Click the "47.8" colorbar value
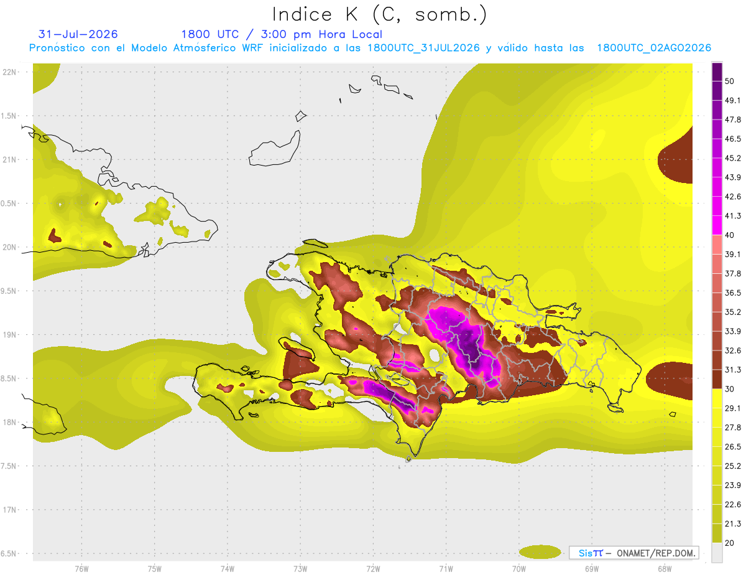Viewport: 746px width, 577px height. tap(733, 120)
